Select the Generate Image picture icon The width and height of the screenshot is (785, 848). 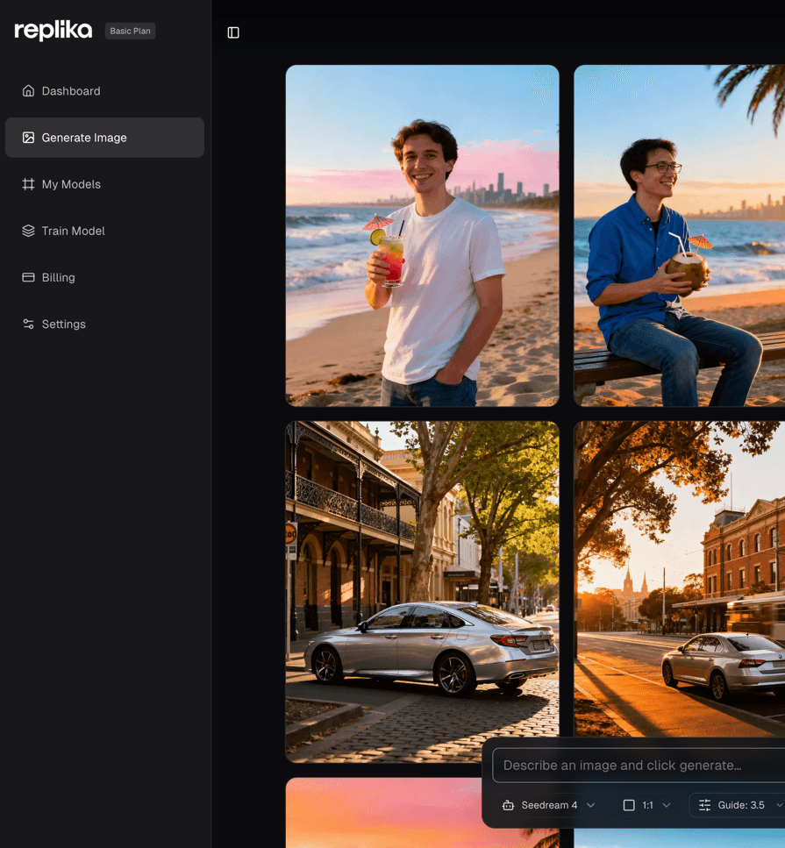(27, 137)
